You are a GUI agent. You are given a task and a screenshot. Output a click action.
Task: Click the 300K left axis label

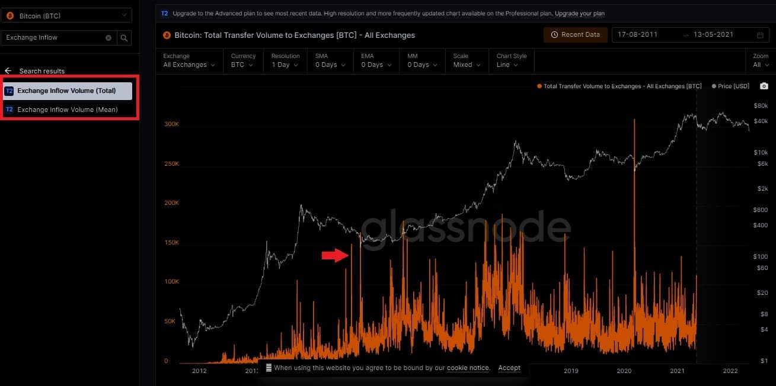click(171, 124)
